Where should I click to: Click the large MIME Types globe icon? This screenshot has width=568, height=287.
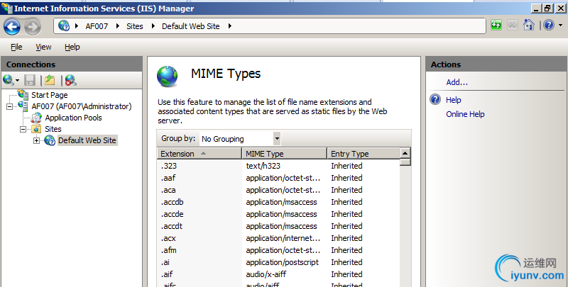point(168,77)
